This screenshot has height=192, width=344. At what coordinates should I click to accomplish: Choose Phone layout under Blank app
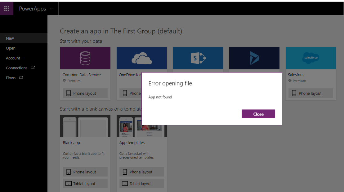tap(85, 172)
